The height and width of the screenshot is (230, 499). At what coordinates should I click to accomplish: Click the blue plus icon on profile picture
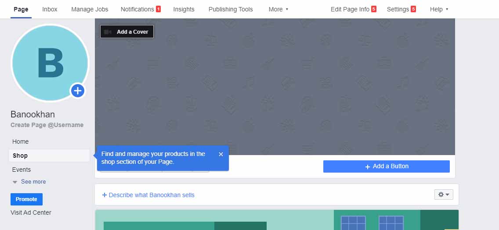(x=78, y=91)
